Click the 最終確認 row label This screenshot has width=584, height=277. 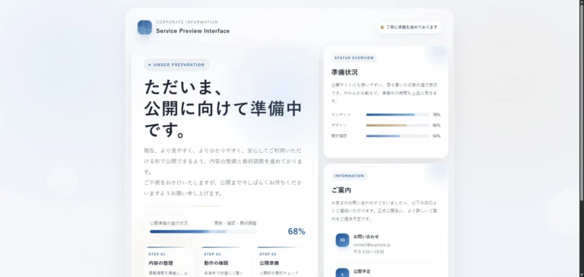pos(339,136)
